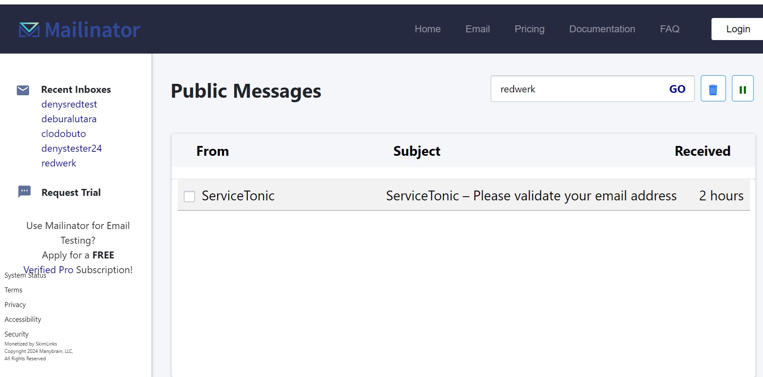Click the Recent Inboxes heading
This screenshot has height=377, width=763.
pyautogui.click(x=76, y=90)
